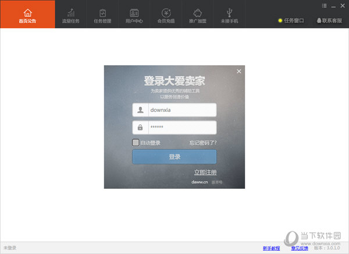Viewport: 349px width, 254px height.
Task: Close the main application window
Action: tap(343, 6)
